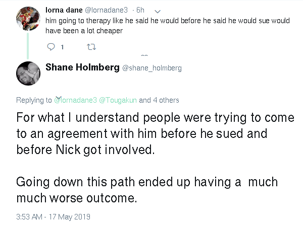Open lorna dane's profile picture

[28, 19]
